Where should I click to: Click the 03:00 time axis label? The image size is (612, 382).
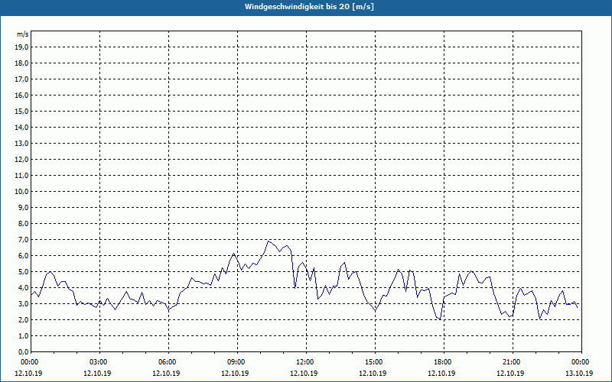[99, 362]
